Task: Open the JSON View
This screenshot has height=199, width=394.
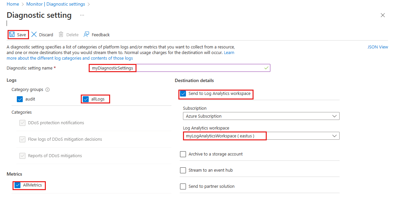Action: 378,47
